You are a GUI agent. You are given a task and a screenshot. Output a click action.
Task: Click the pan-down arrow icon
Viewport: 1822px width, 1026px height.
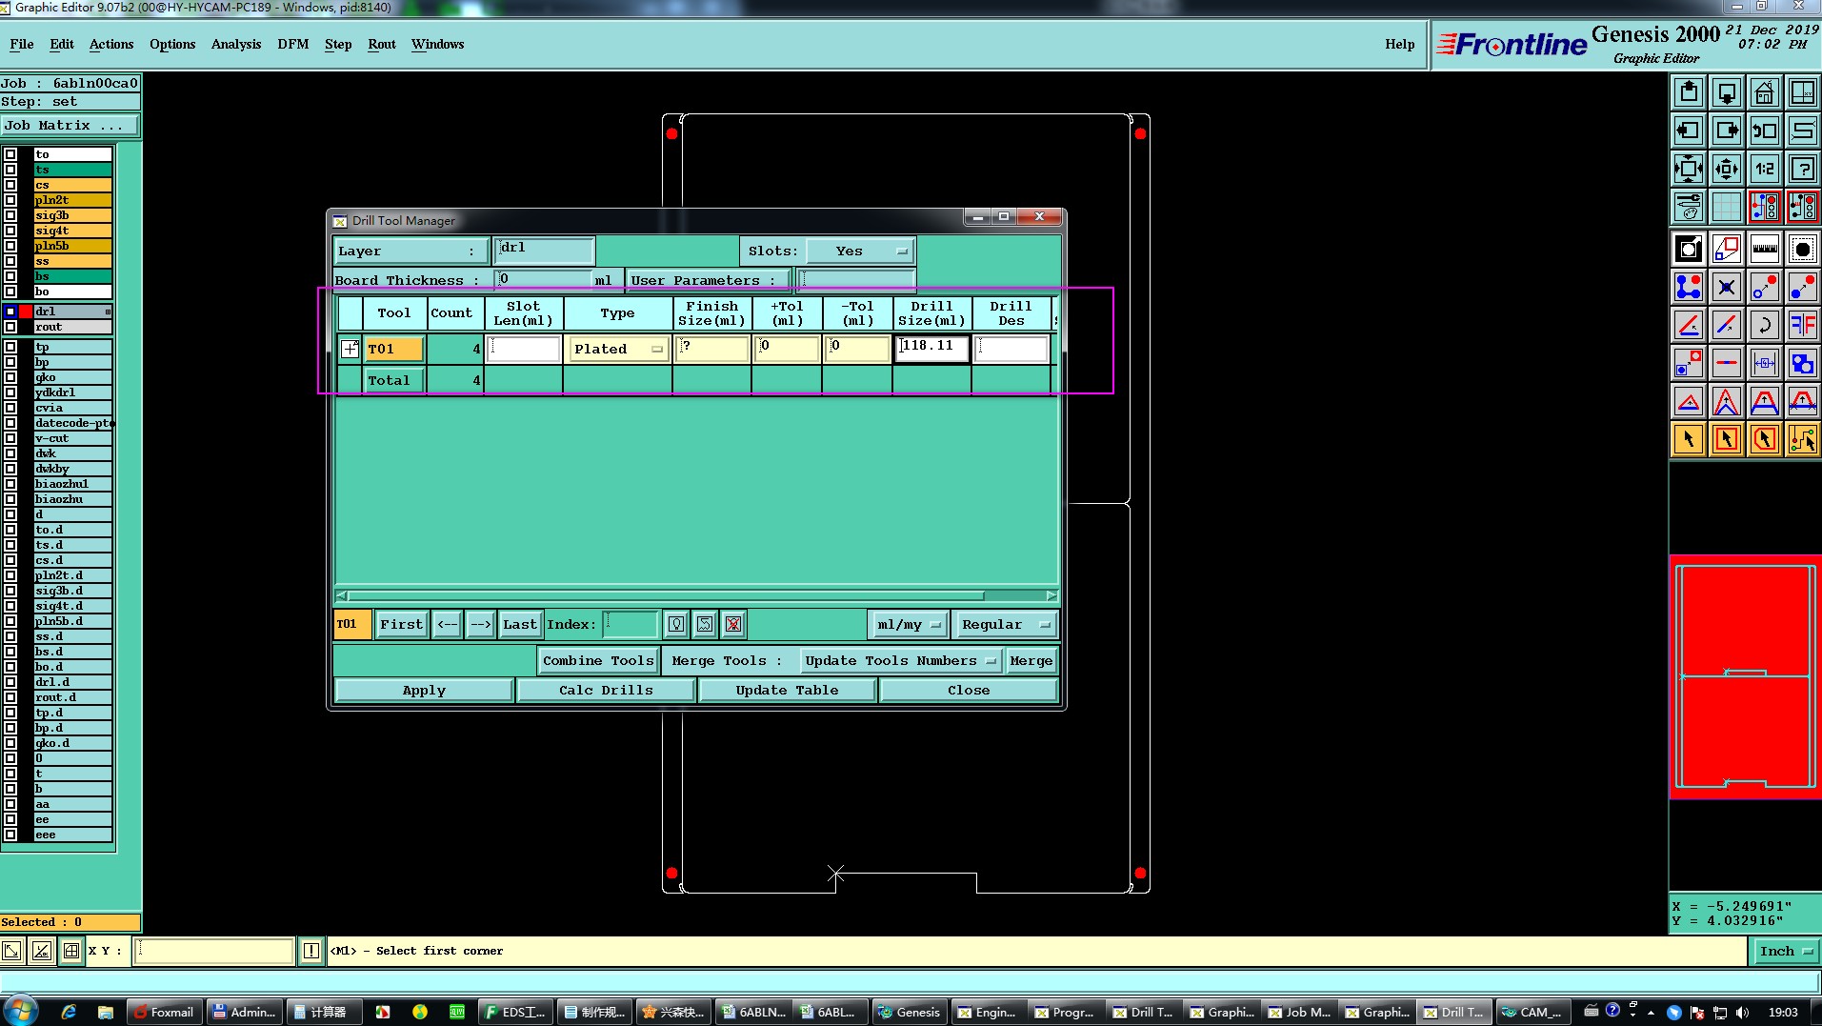(1727, 92)
